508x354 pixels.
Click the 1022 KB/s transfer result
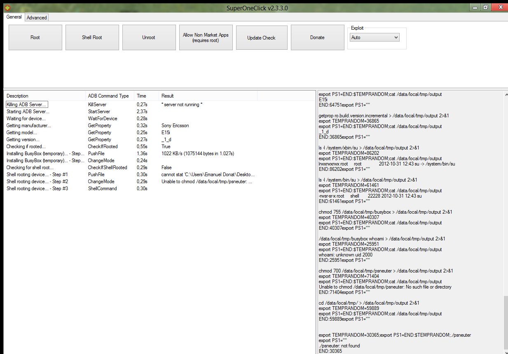point(198,154)
